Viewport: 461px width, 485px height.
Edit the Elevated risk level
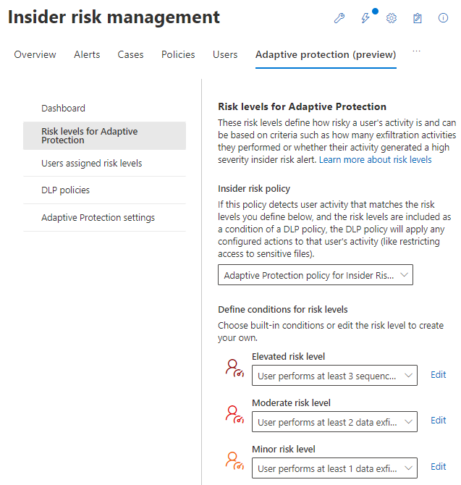click(x=439, y=375)
